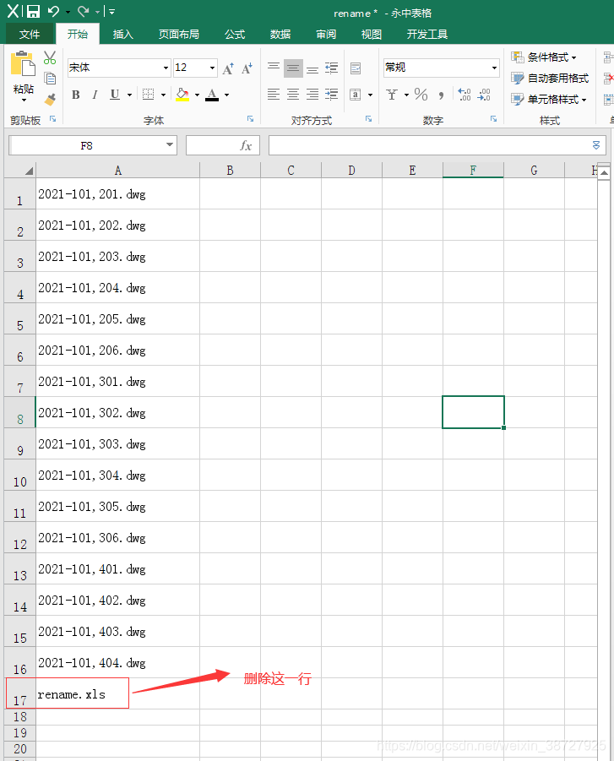The height and width of the screenshot is (761, 614).
Task: Click the Format Painter brush icon
Action: [50, 99]
